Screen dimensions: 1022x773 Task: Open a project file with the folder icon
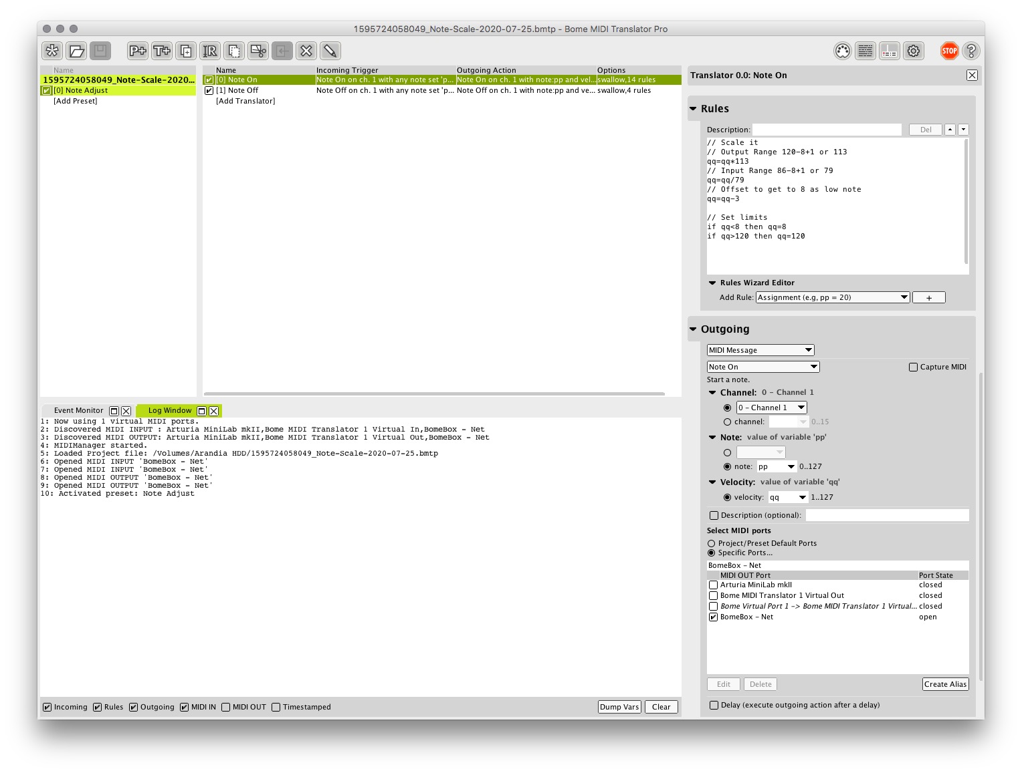coord(76,51)
